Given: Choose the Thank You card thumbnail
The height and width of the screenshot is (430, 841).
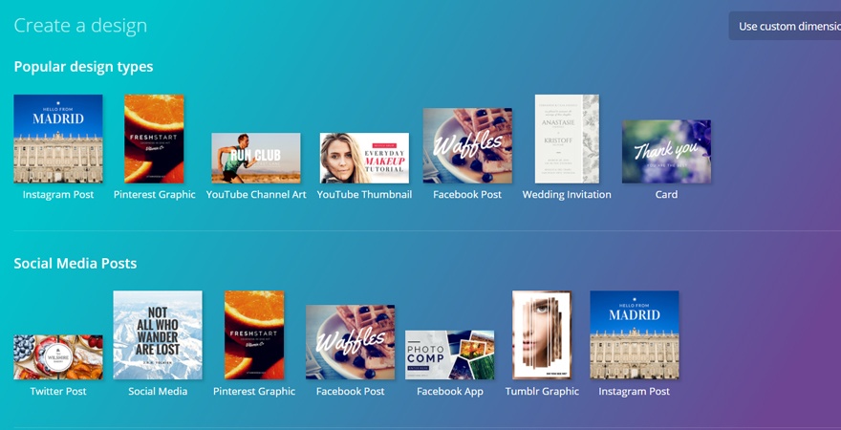Looking at the screenshot, I should 666,151.
